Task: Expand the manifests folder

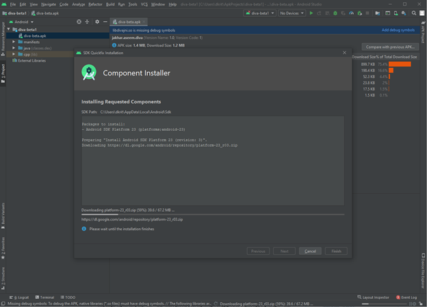Action: 14,42
